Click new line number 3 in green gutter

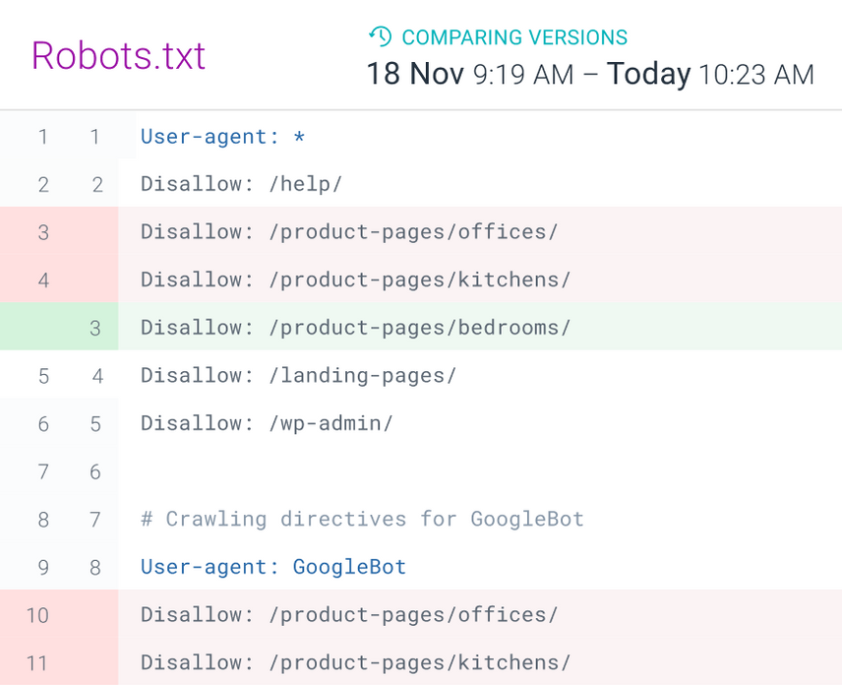95,328
